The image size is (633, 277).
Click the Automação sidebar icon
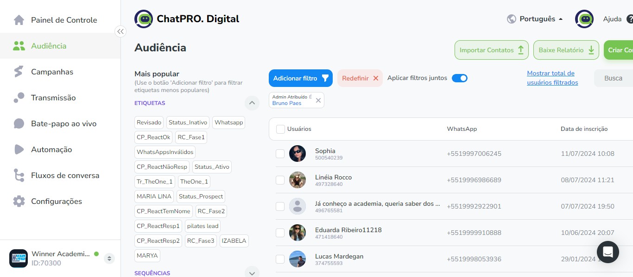(x=19, y=149)
